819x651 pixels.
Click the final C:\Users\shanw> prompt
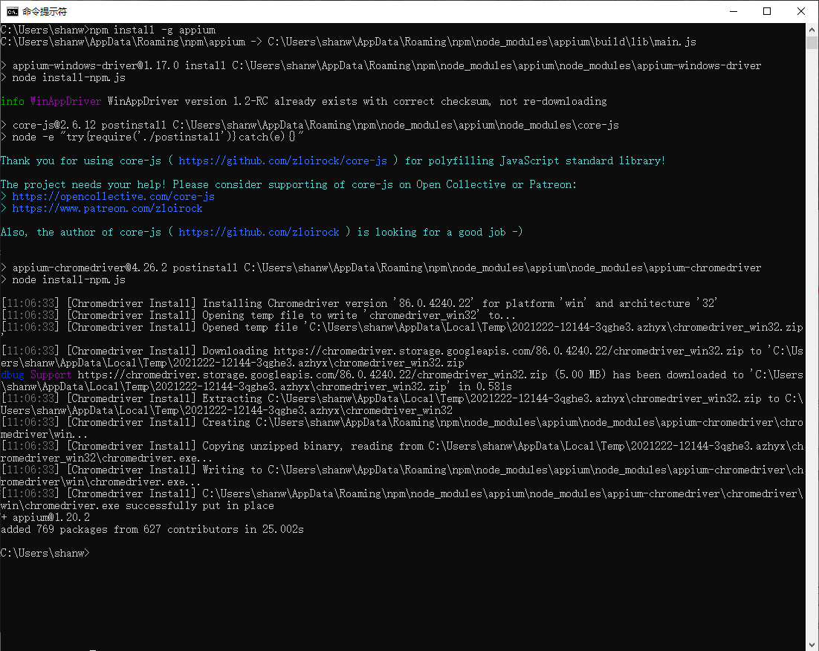point(45,553)
